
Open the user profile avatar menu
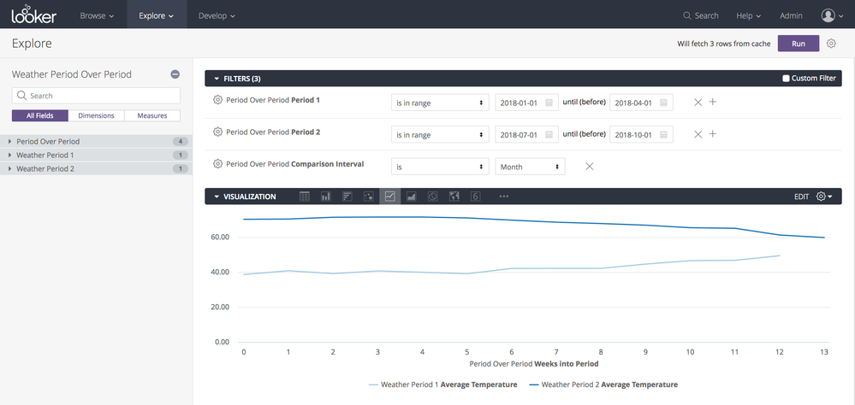tap(832, 15)
